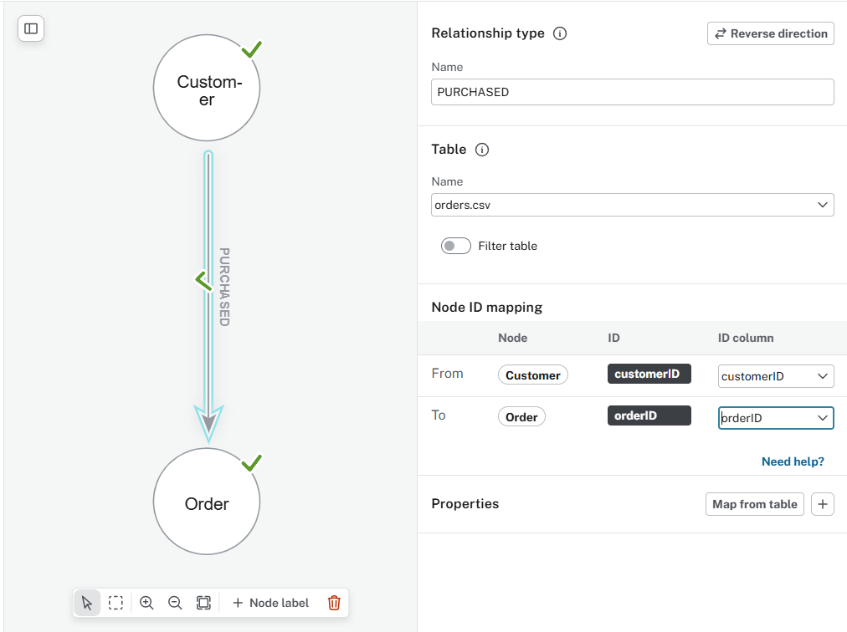Edit the PURCHASED relationship name field
Screen dimensions: 847x632
point(632,91)
